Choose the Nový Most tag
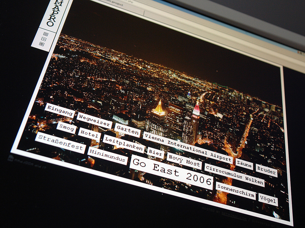305x228 pixels. (184, 161)
